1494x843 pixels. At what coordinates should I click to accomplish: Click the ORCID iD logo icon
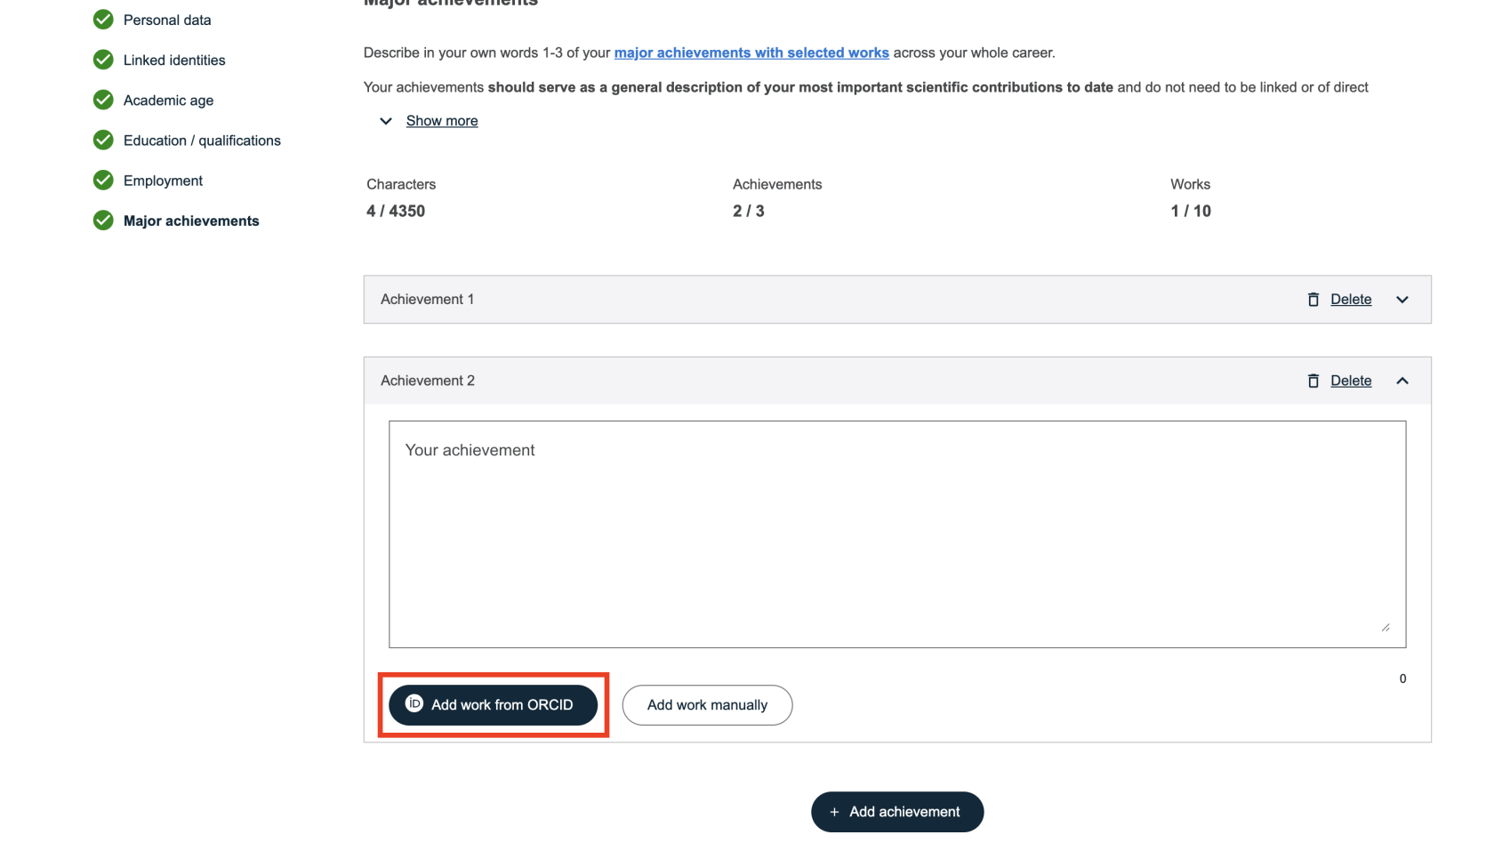pos(414,704)
